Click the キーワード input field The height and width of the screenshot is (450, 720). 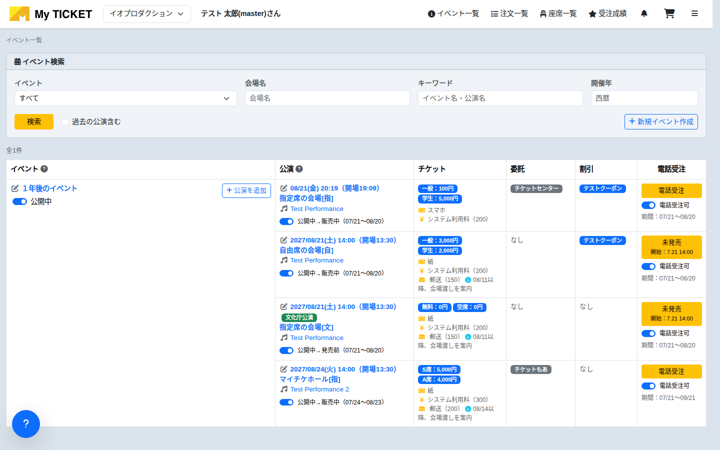(500, 98)
